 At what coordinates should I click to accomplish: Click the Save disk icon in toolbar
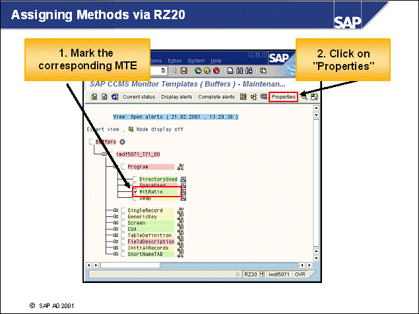point(183,71)
